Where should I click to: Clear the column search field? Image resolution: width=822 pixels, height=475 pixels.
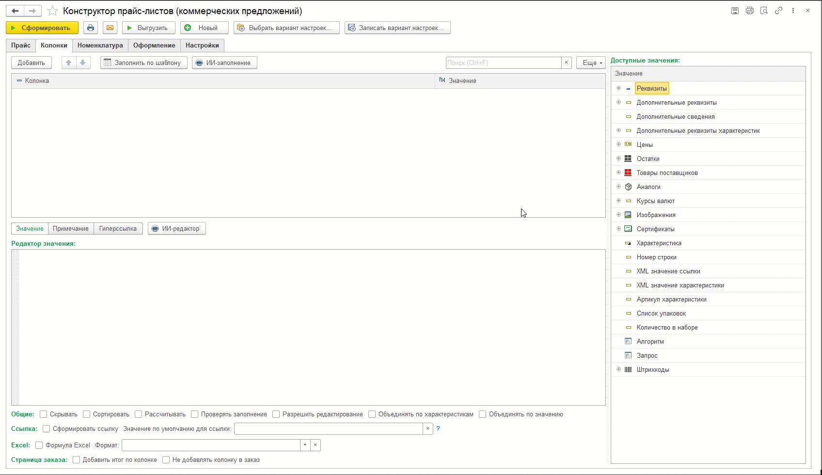[x=566, y=63]
